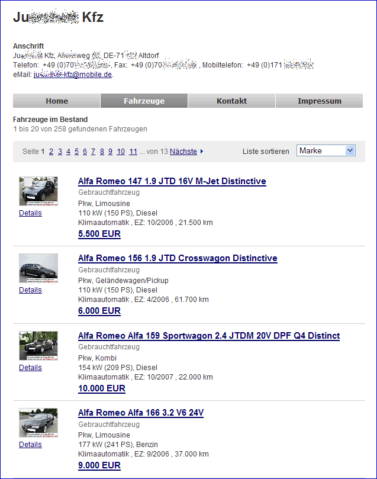Viewport: 377px width, 479px height.
Task: Click the 'Fahrzeuge im Bestand' heading
Action: (50, 120)
